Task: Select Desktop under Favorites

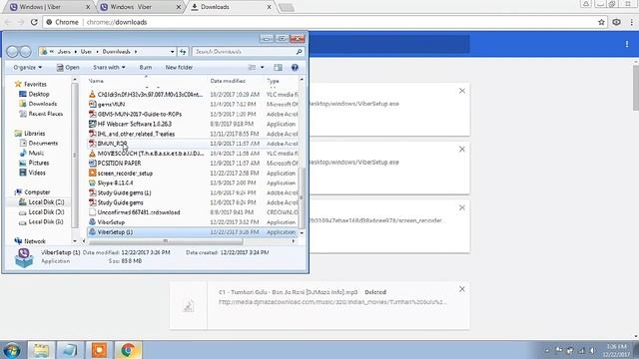Action: pos(39,94)
